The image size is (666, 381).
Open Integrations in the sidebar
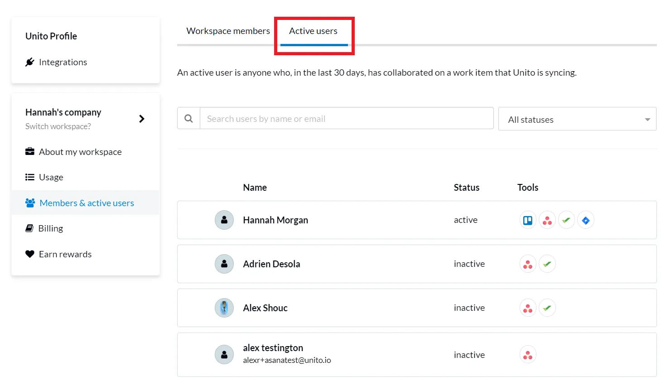click(x=63, y=62)
